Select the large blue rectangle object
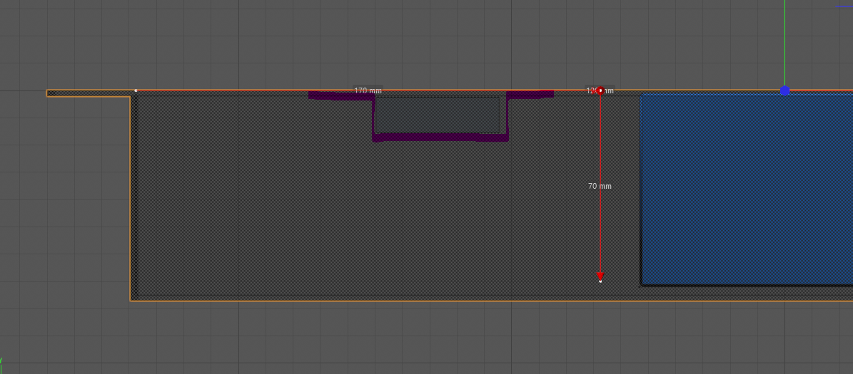Viewport: 853px width, 374px height. tap(746, 189)
